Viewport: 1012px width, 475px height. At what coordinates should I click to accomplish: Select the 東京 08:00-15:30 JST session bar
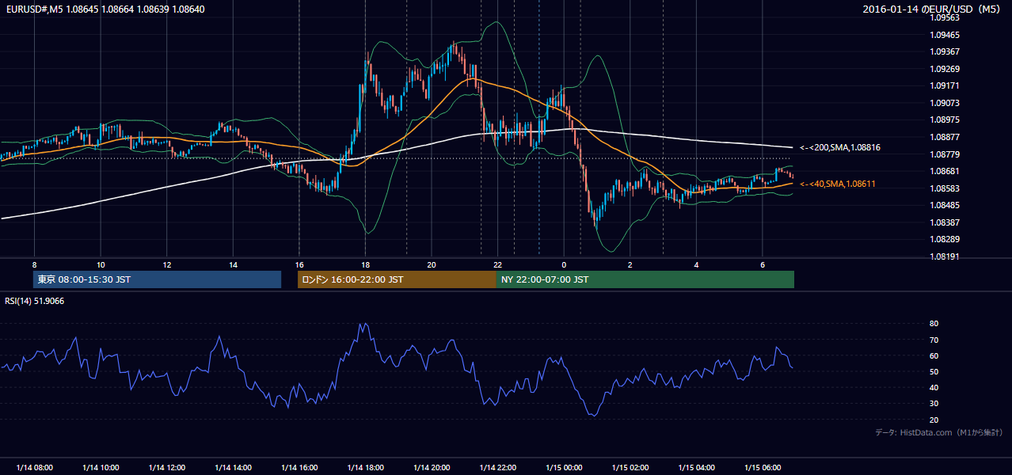[x=157, y=279]
